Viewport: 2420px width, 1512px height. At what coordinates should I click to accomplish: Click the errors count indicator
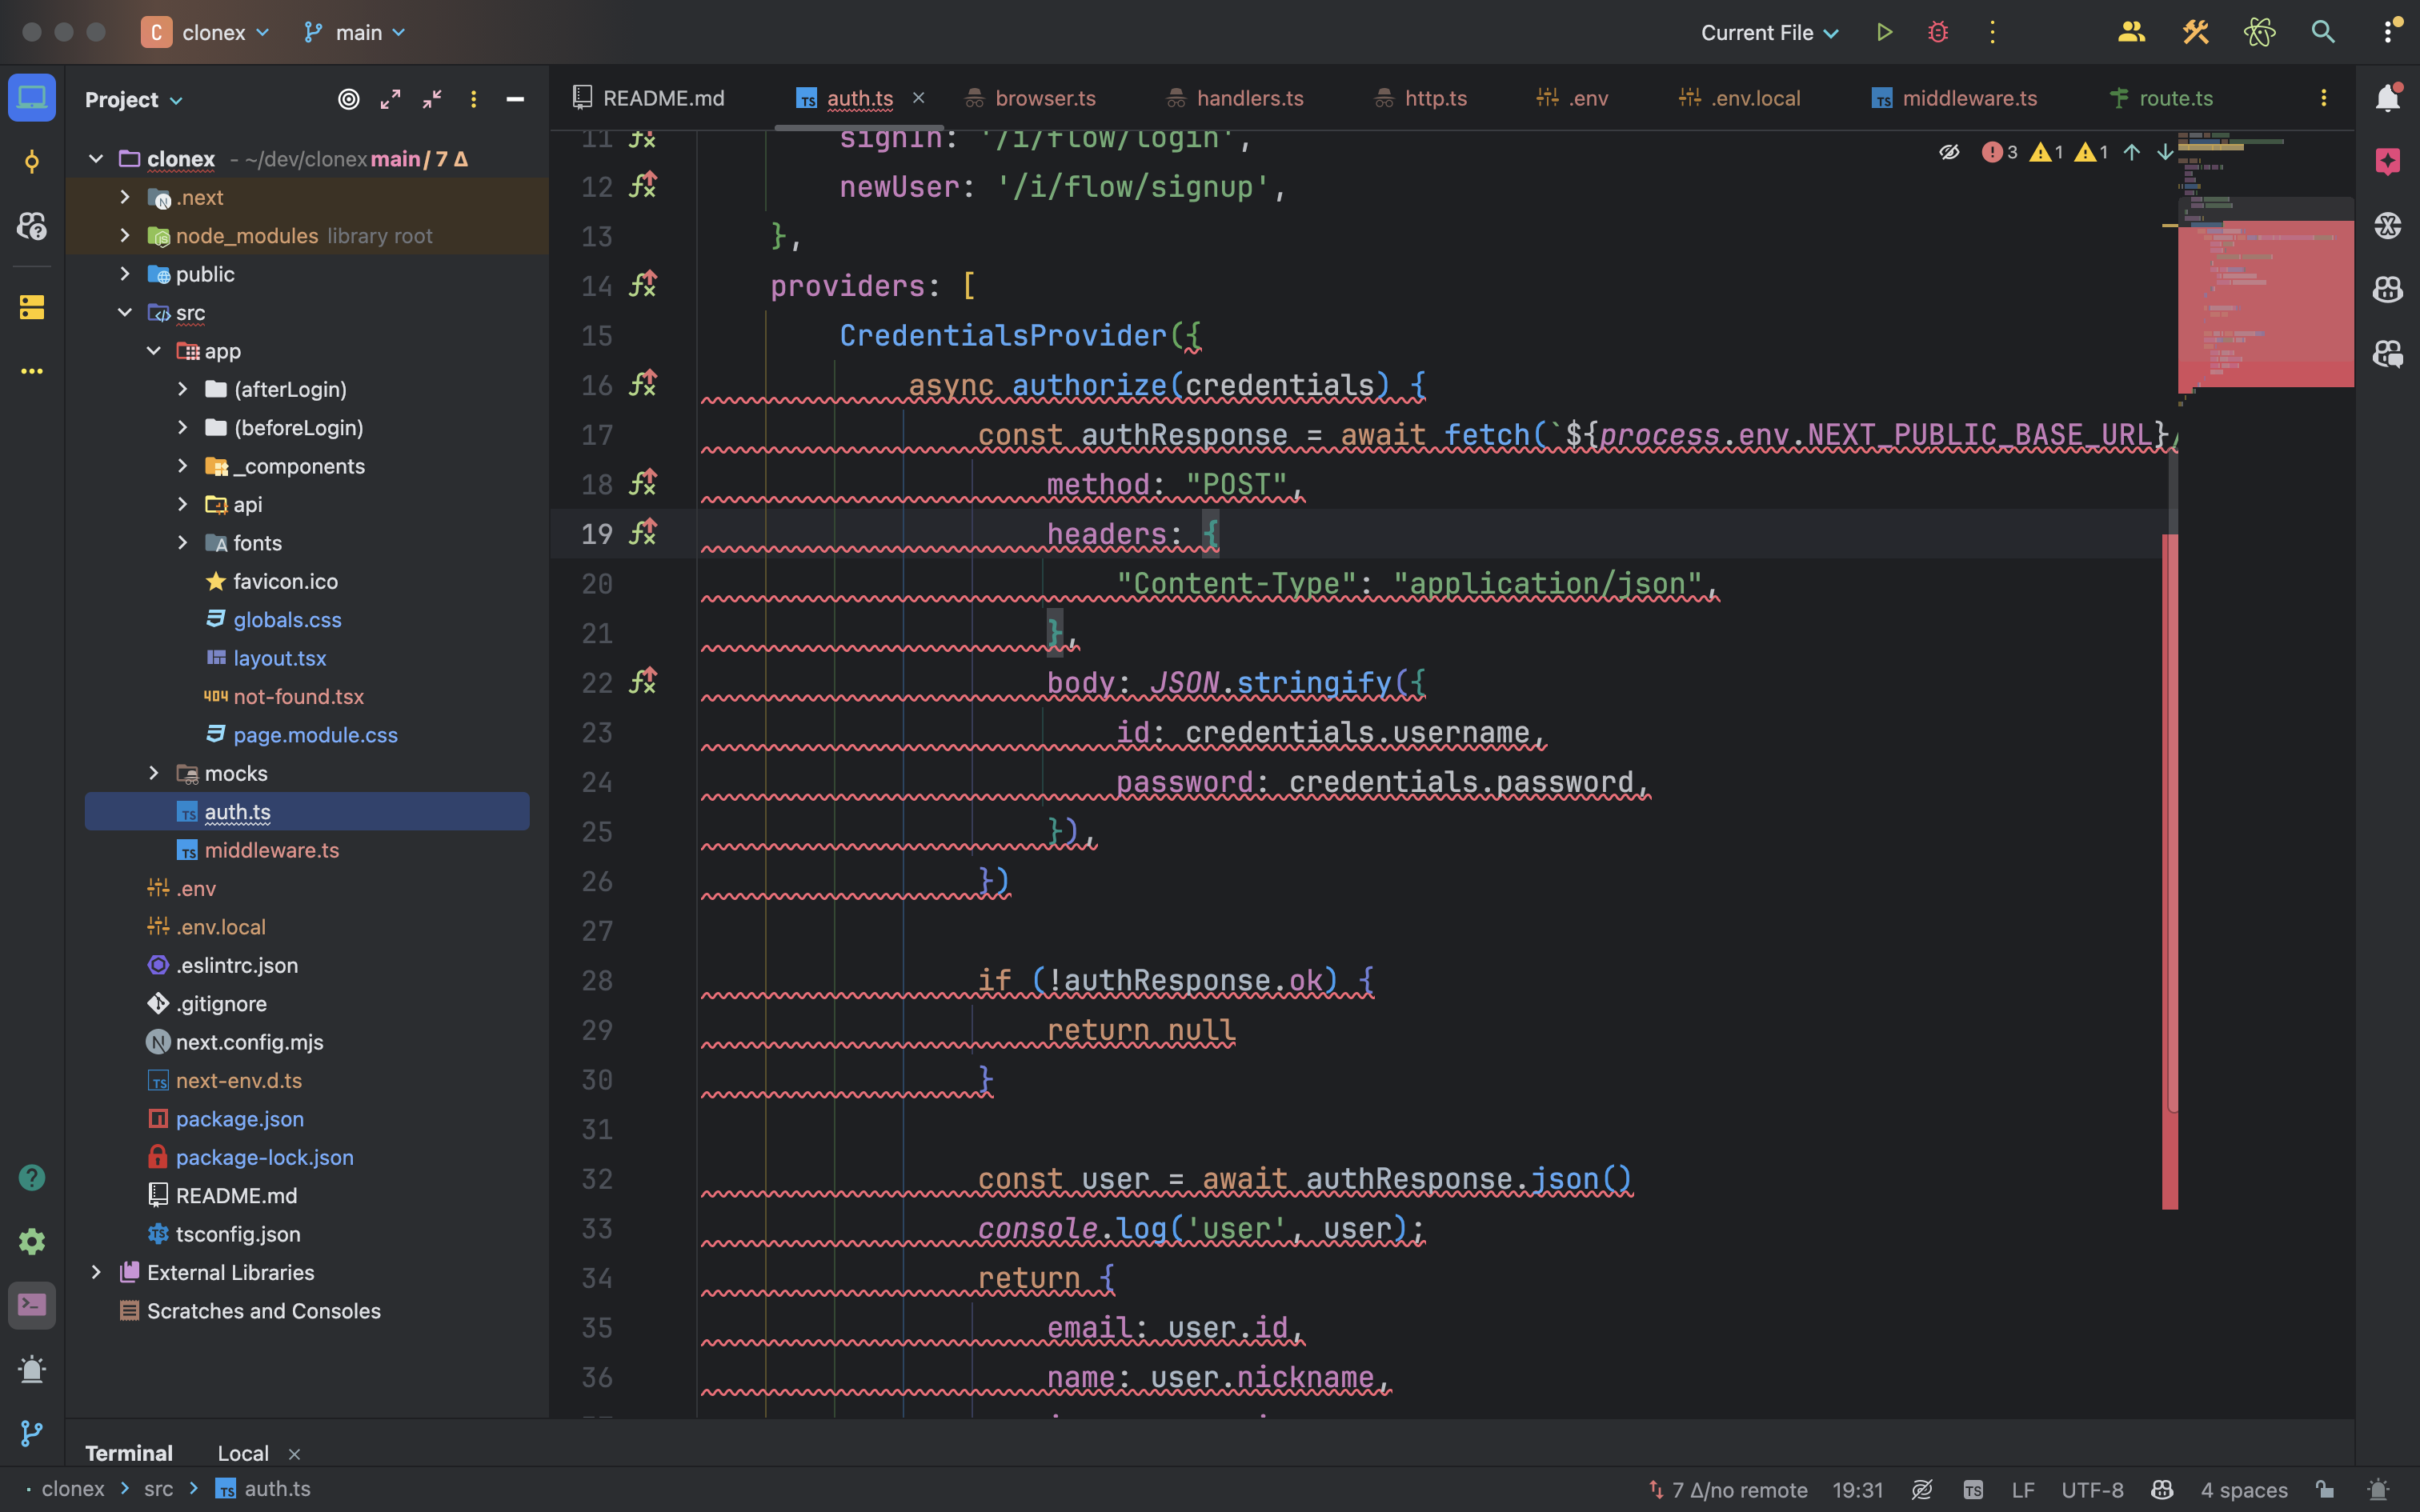click(2000, 152)
